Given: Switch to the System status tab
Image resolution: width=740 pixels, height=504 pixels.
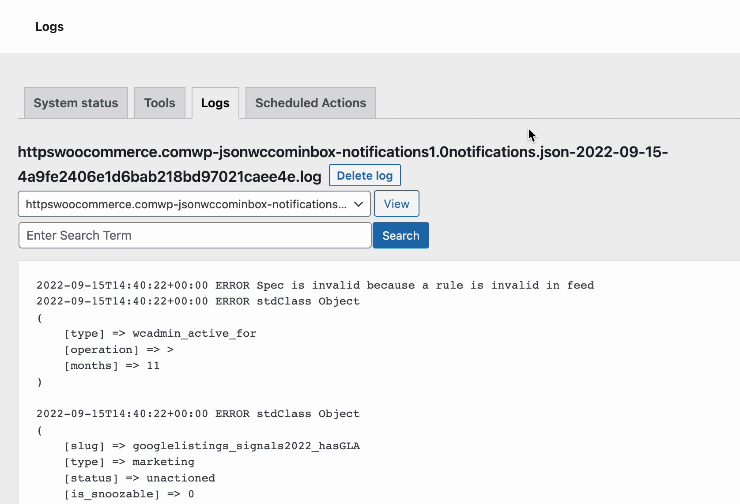Looking at the screenshot, I should [75, 102].
